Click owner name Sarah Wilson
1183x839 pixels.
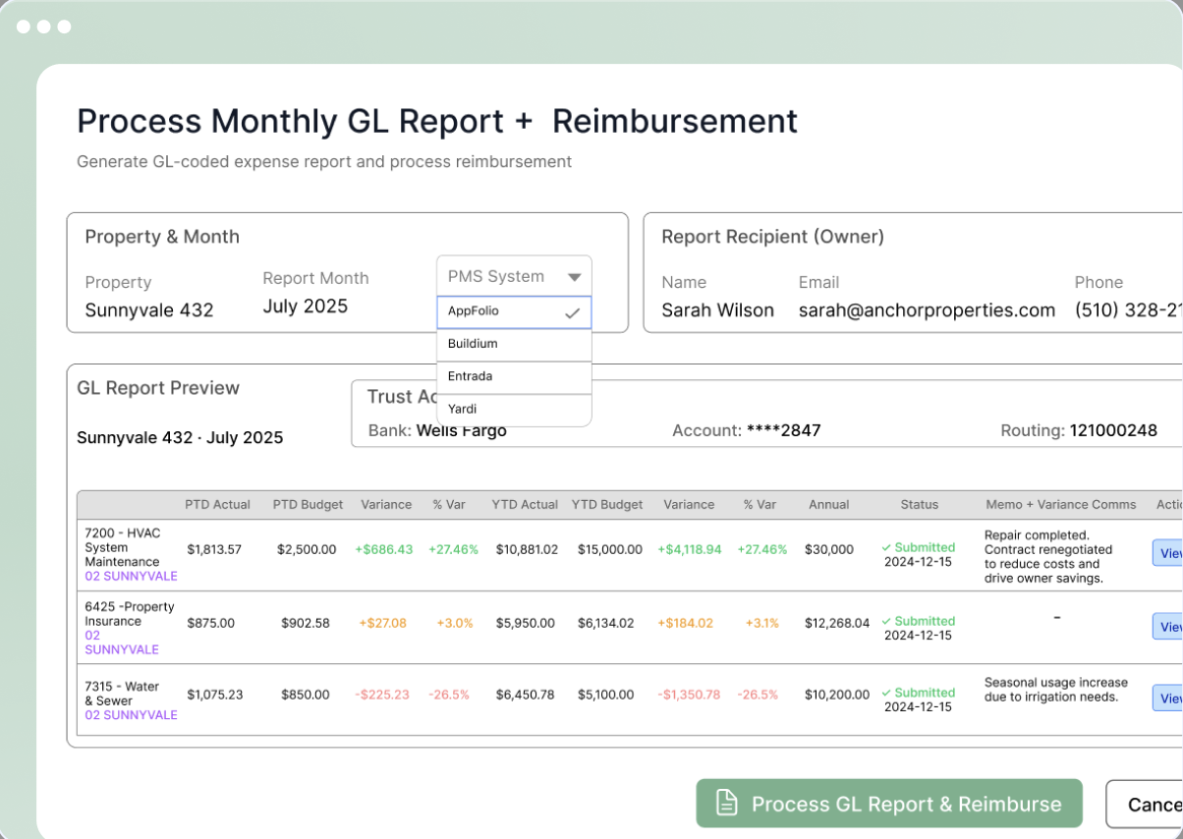[717, 310]
